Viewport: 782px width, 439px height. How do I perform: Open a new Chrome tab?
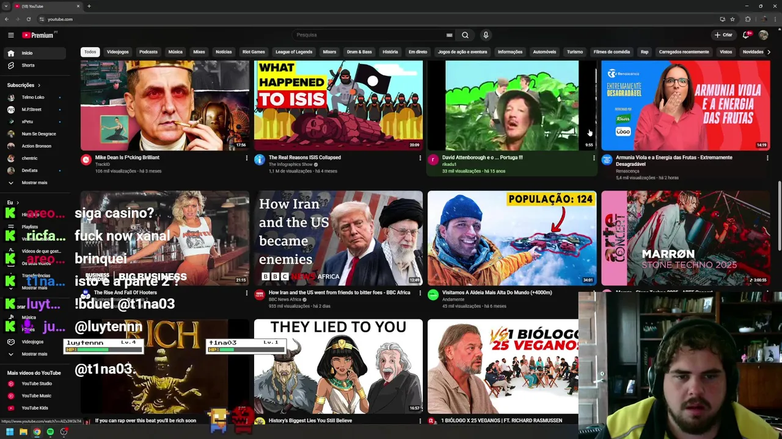(89, 6)
